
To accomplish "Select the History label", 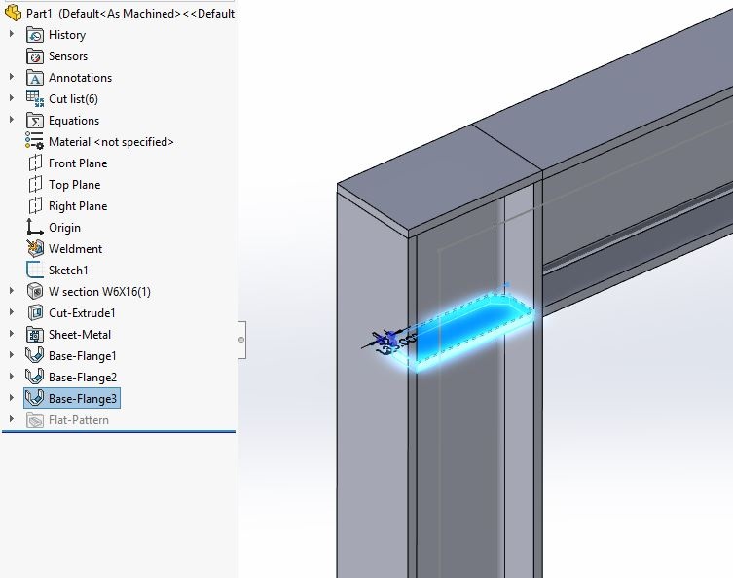I will click(x=67, y=35).
